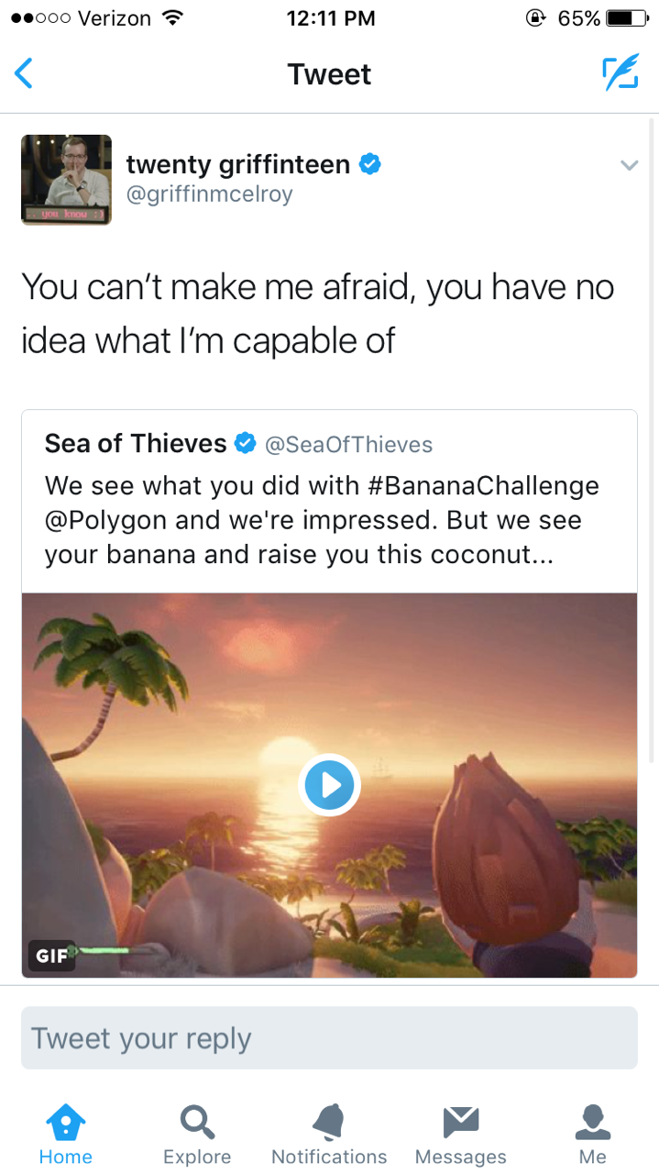Tap the GIF badge label

point(51,956)
